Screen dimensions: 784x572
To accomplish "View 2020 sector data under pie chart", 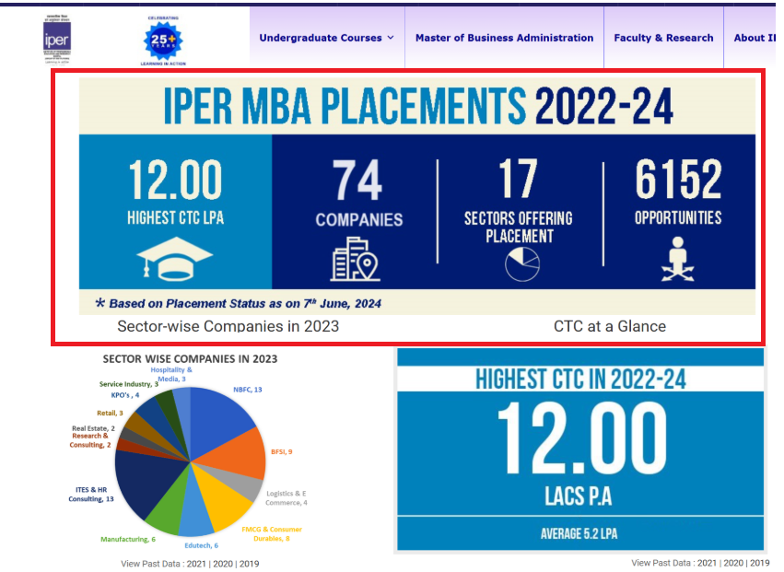I will [223, 564].
